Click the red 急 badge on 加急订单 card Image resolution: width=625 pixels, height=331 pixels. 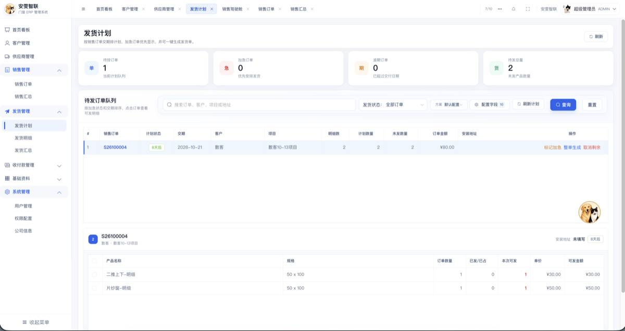point(227,68)
